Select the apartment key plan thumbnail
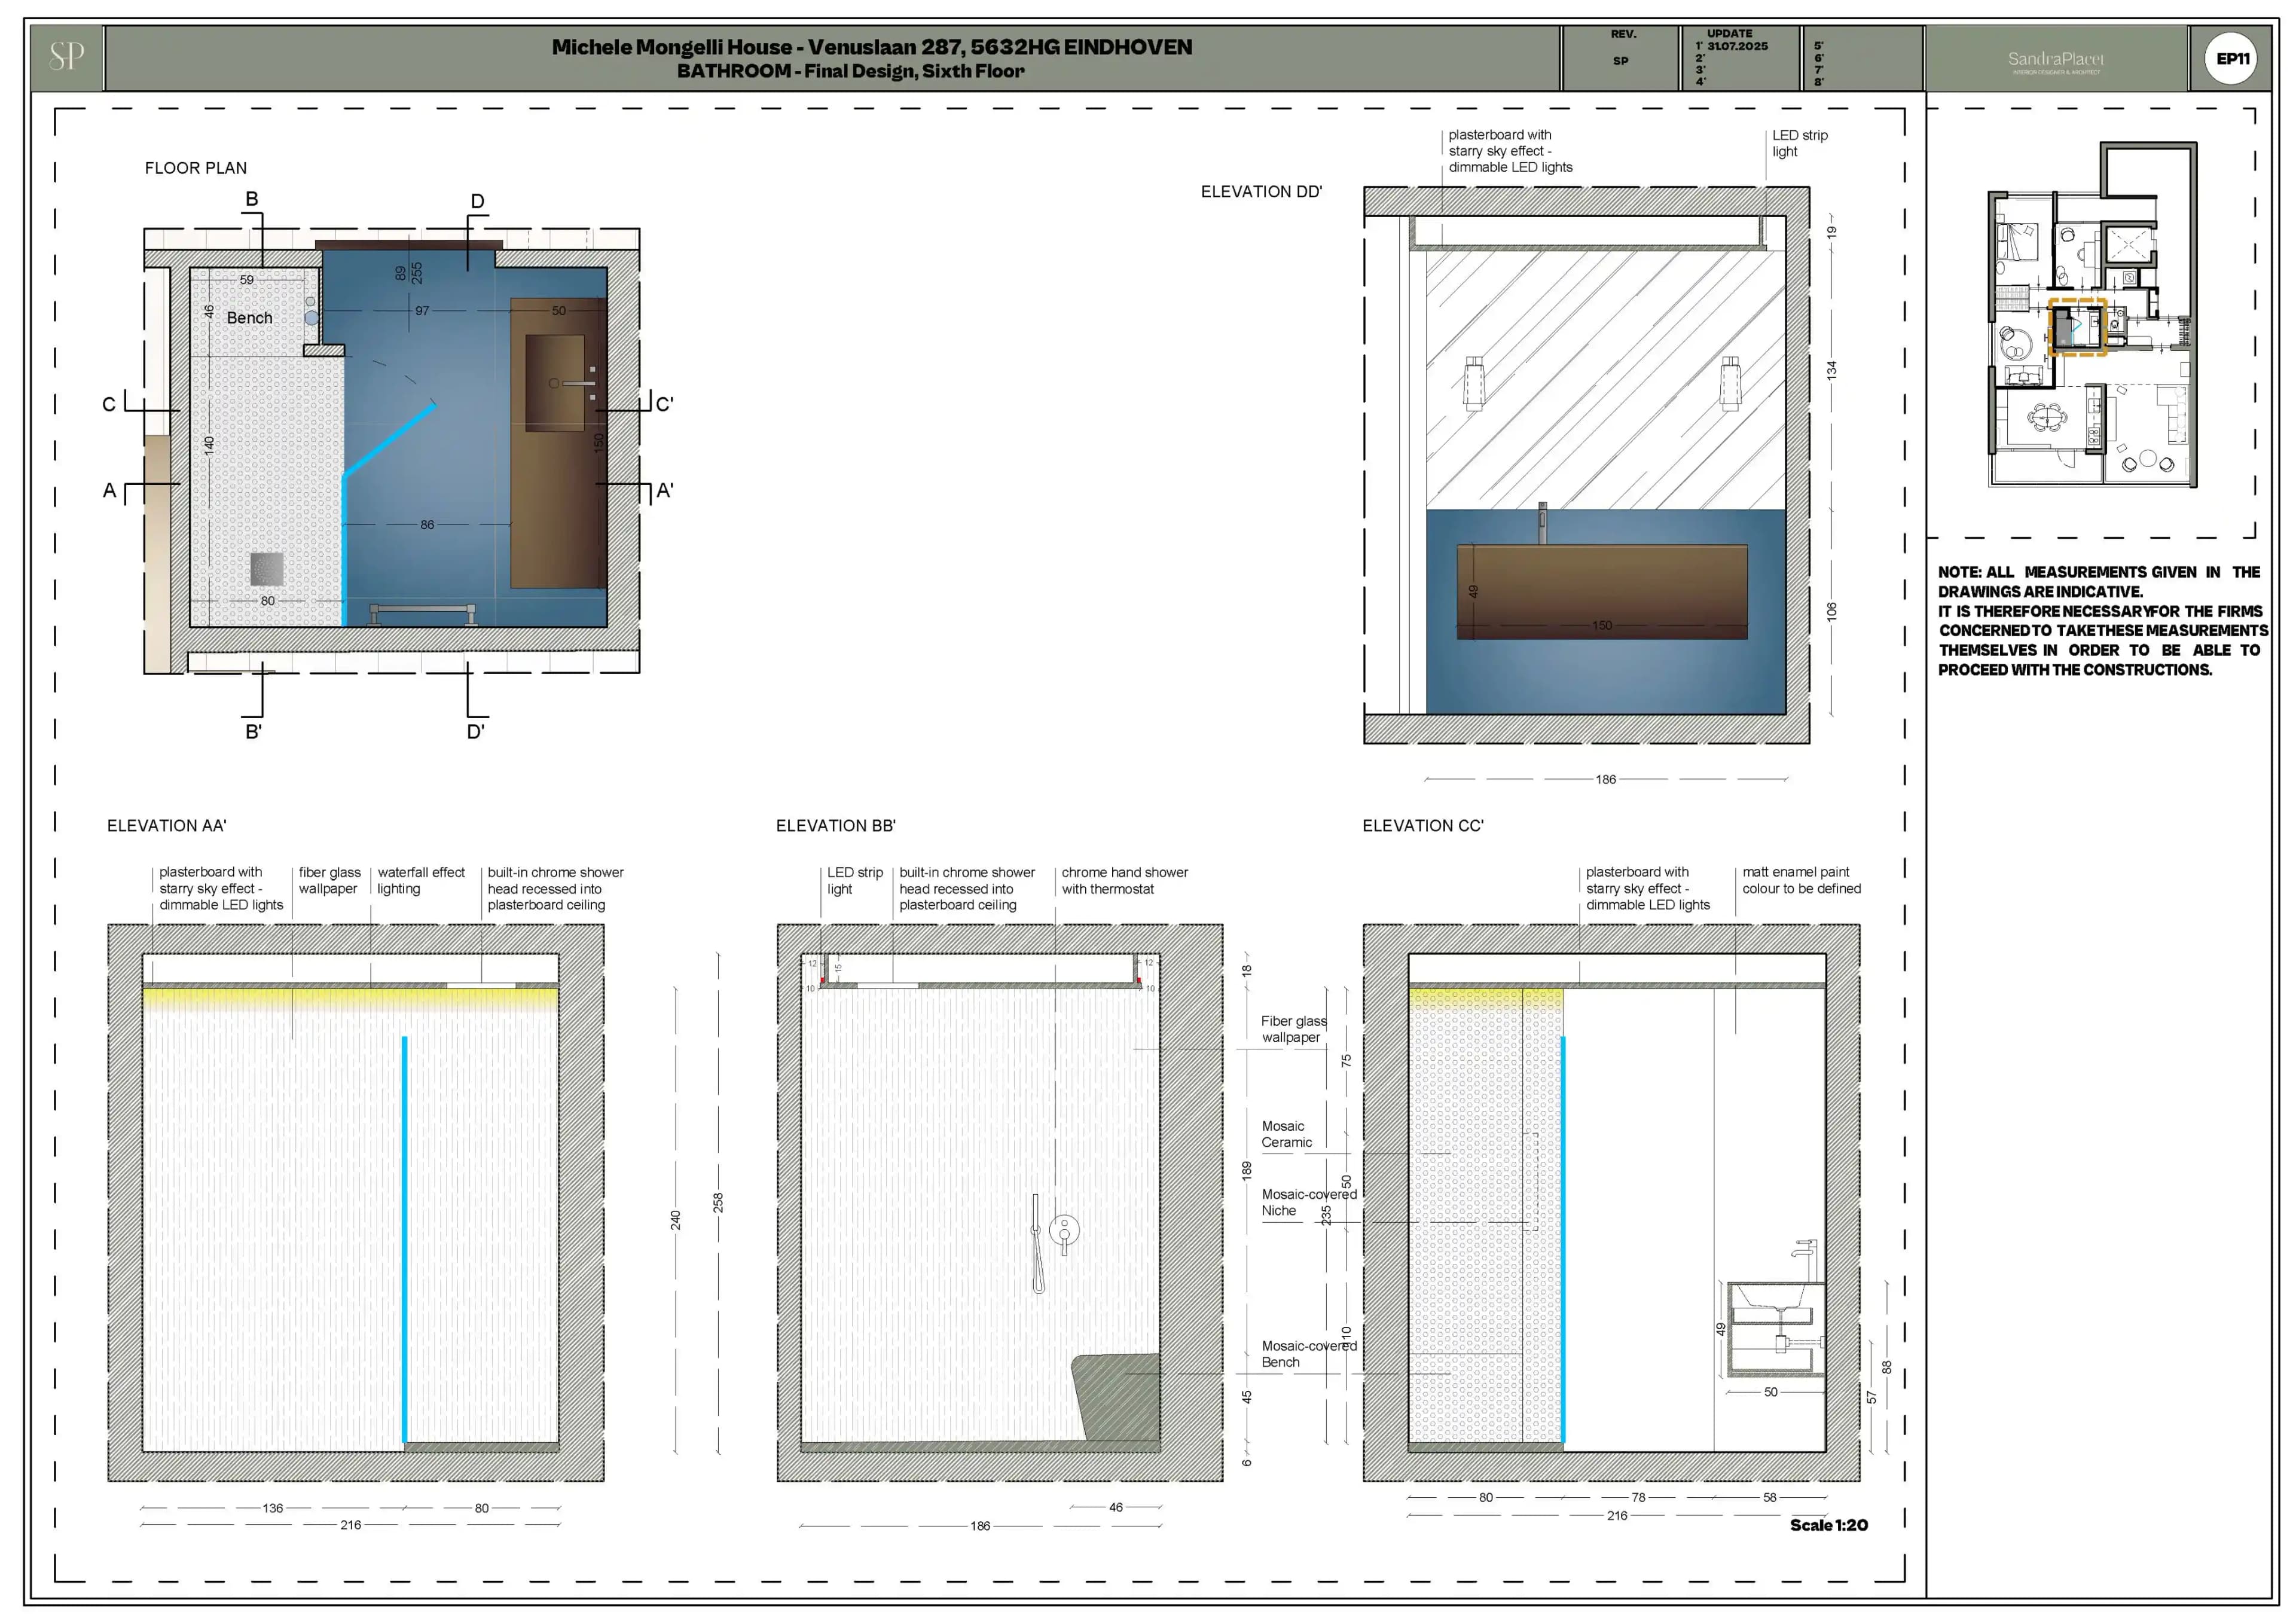Screen dimensions: 2296x1624 coord(2092,314)
